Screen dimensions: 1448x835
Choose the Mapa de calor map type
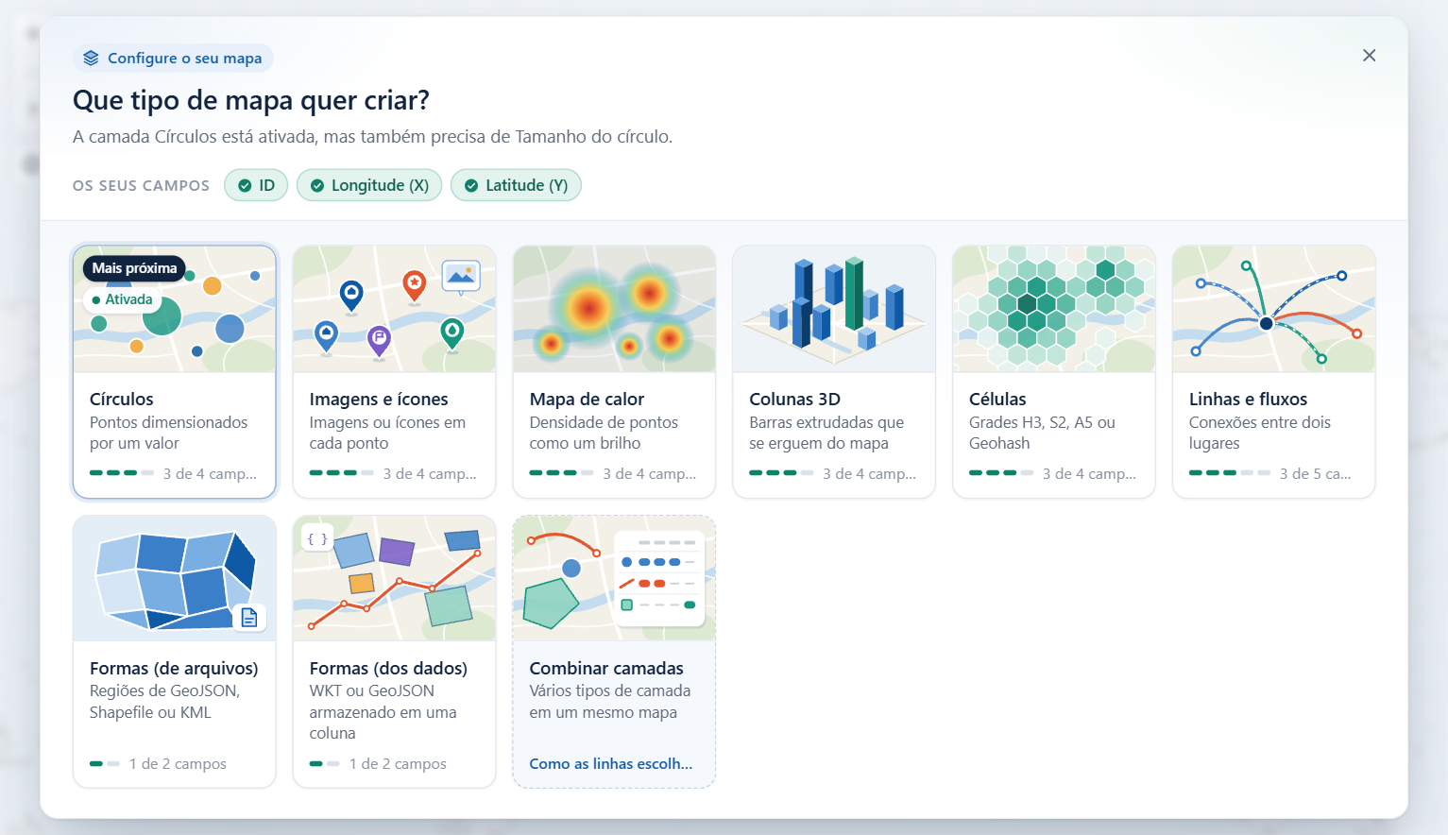coord(614,372)
